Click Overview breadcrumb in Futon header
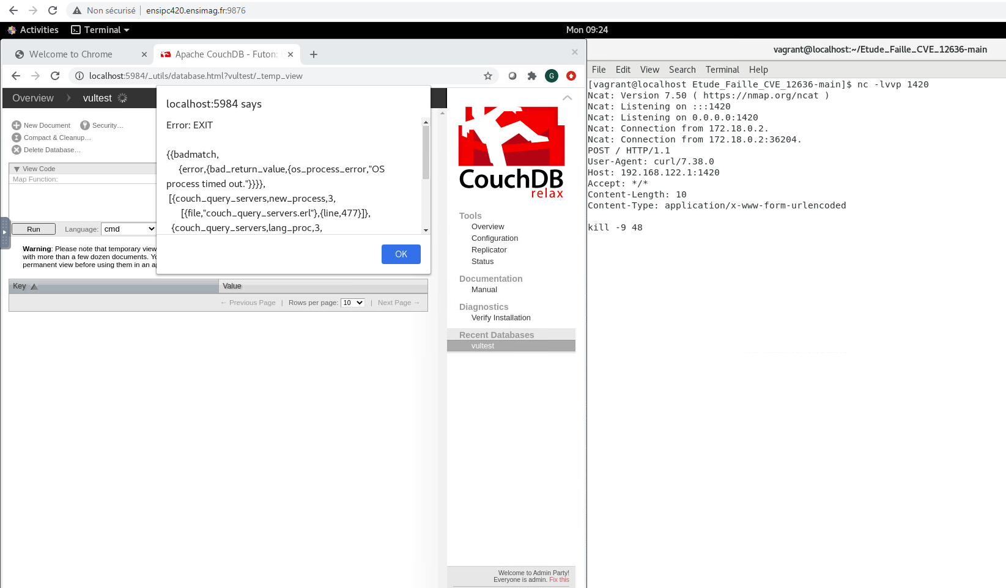The height and width of the screenshot is (588, 1006). pos(33,98)
